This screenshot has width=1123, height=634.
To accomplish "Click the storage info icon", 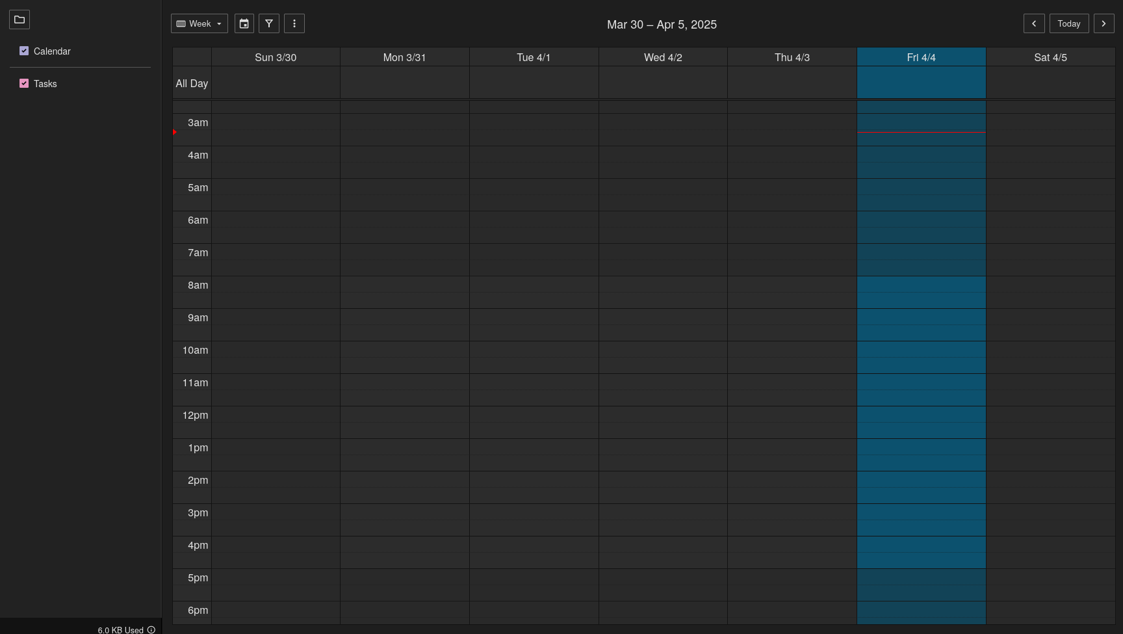I will 151,629.
